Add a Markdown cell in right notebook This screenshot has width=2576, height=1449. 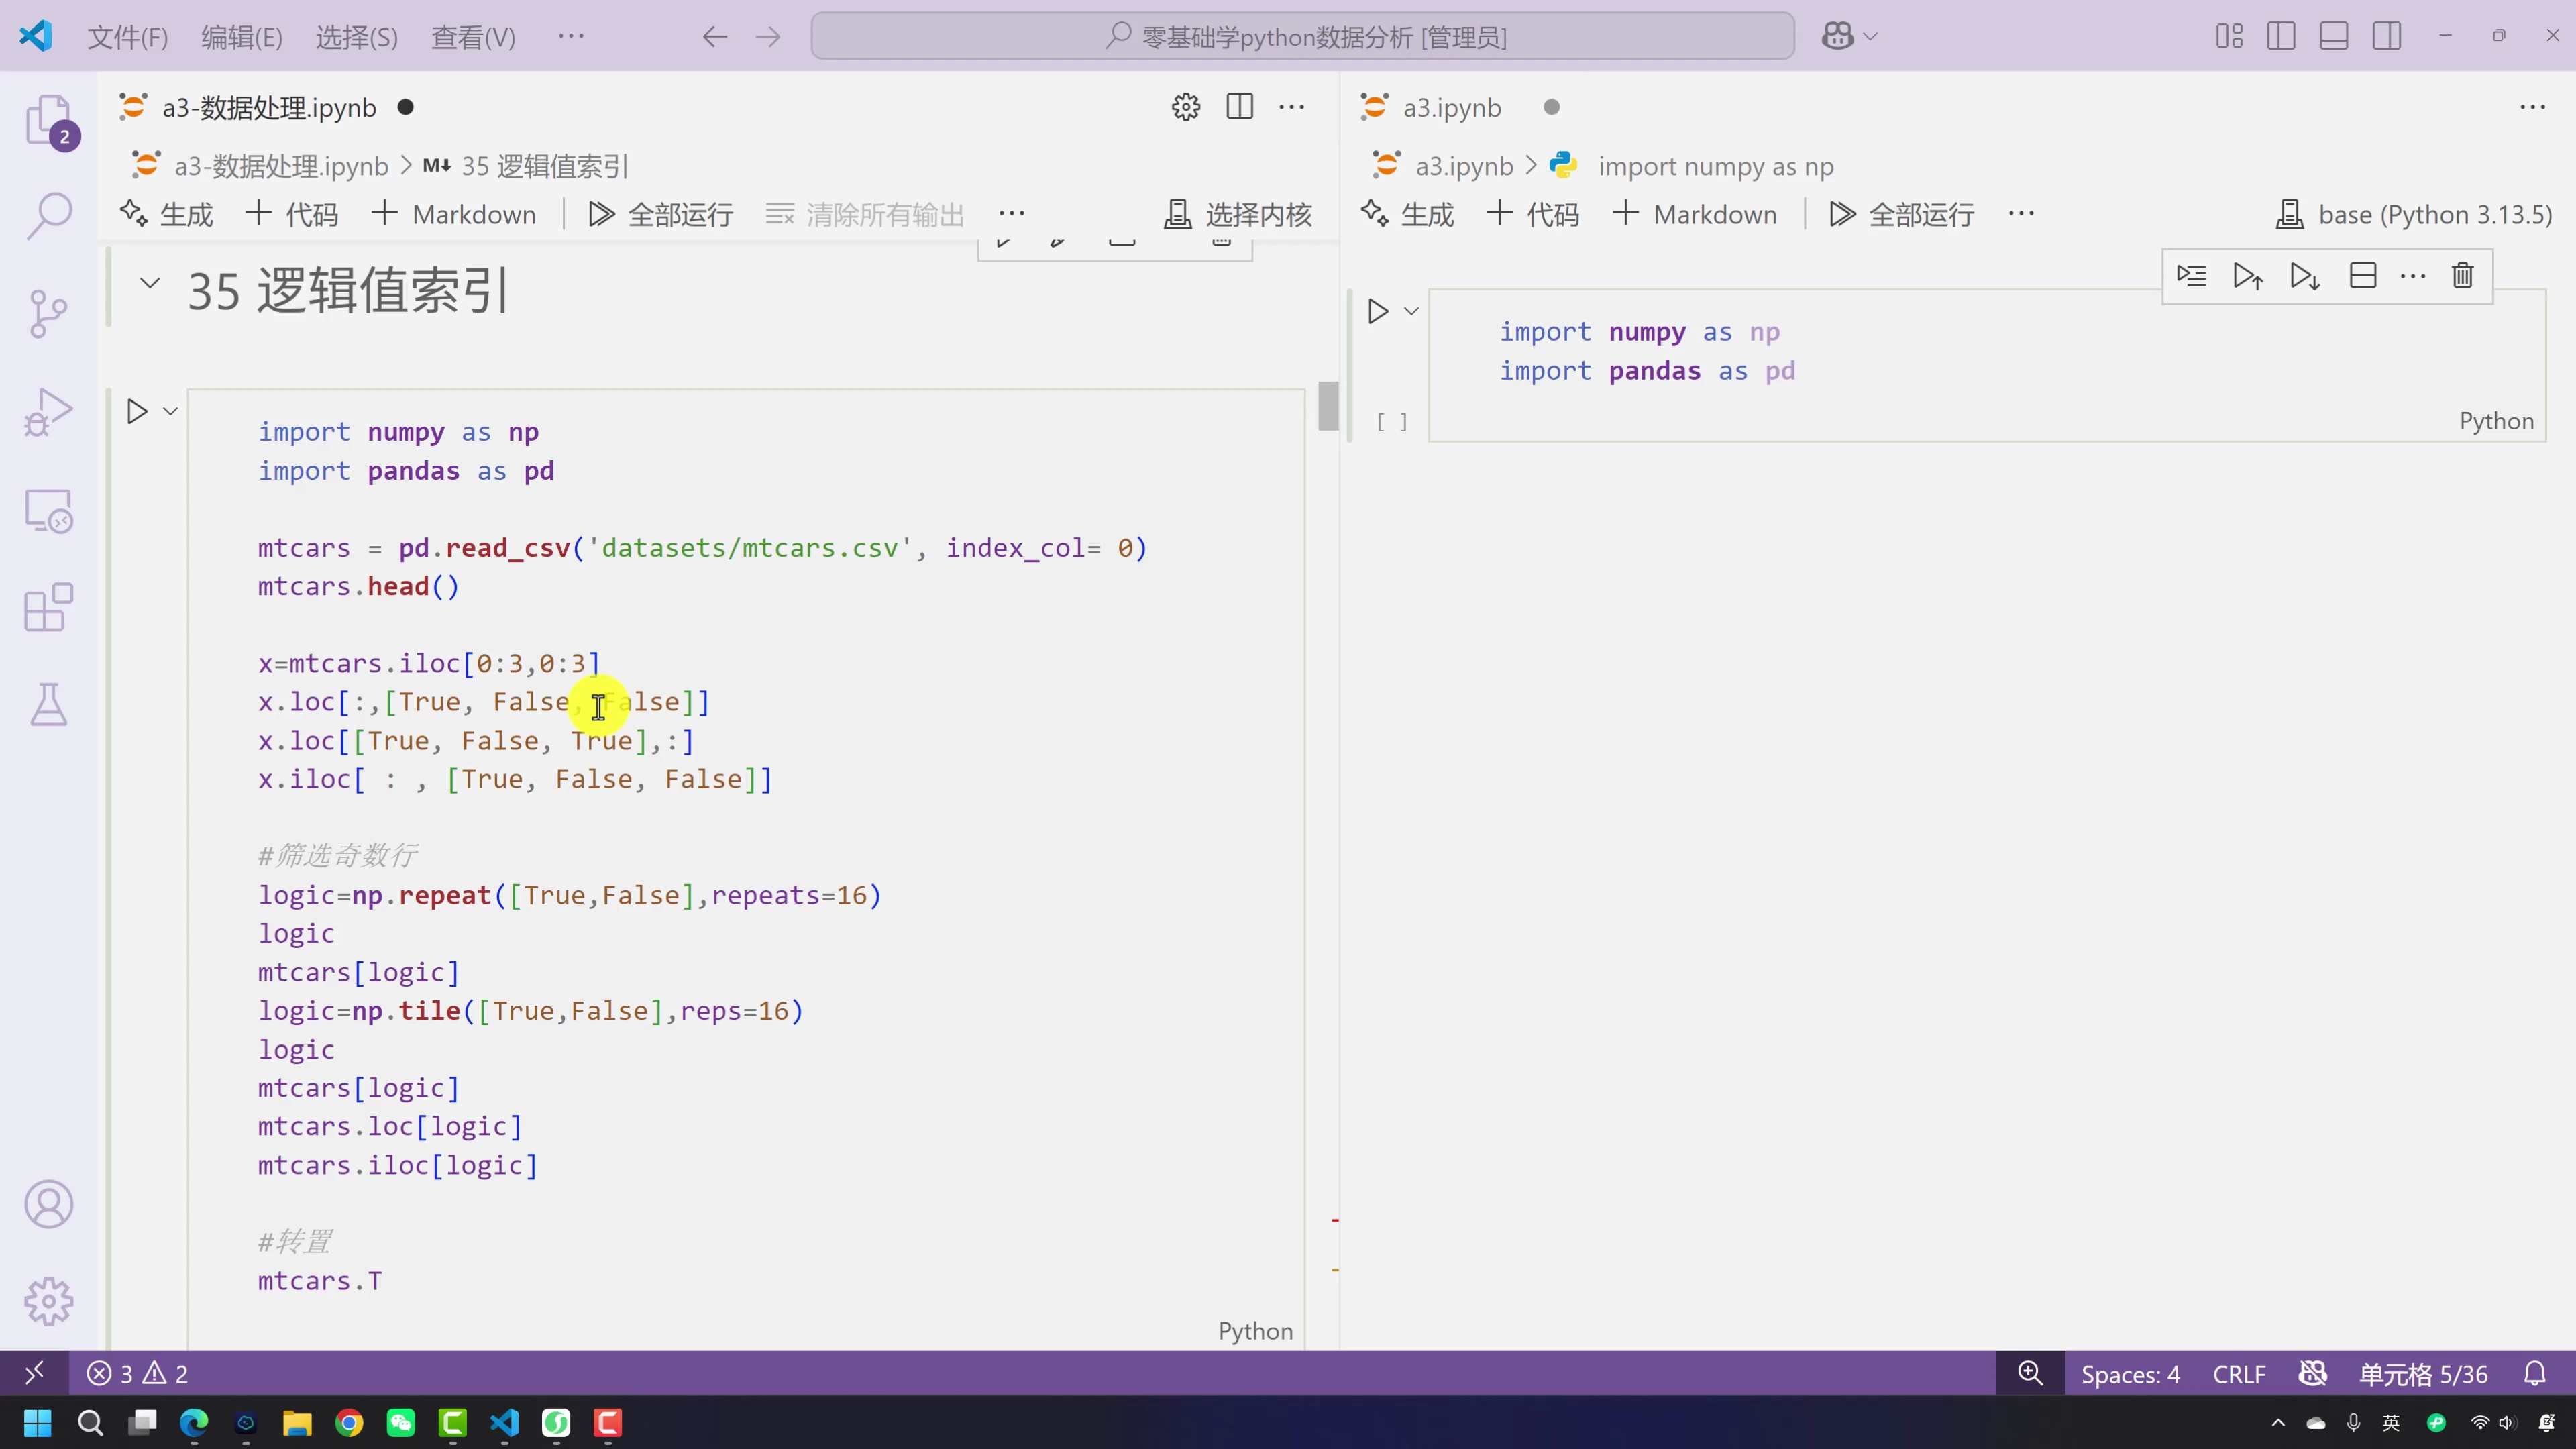1696,214
